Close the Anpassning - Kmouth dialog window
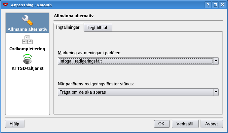Screen dimensions: 228x133 (x=222, y=5)
